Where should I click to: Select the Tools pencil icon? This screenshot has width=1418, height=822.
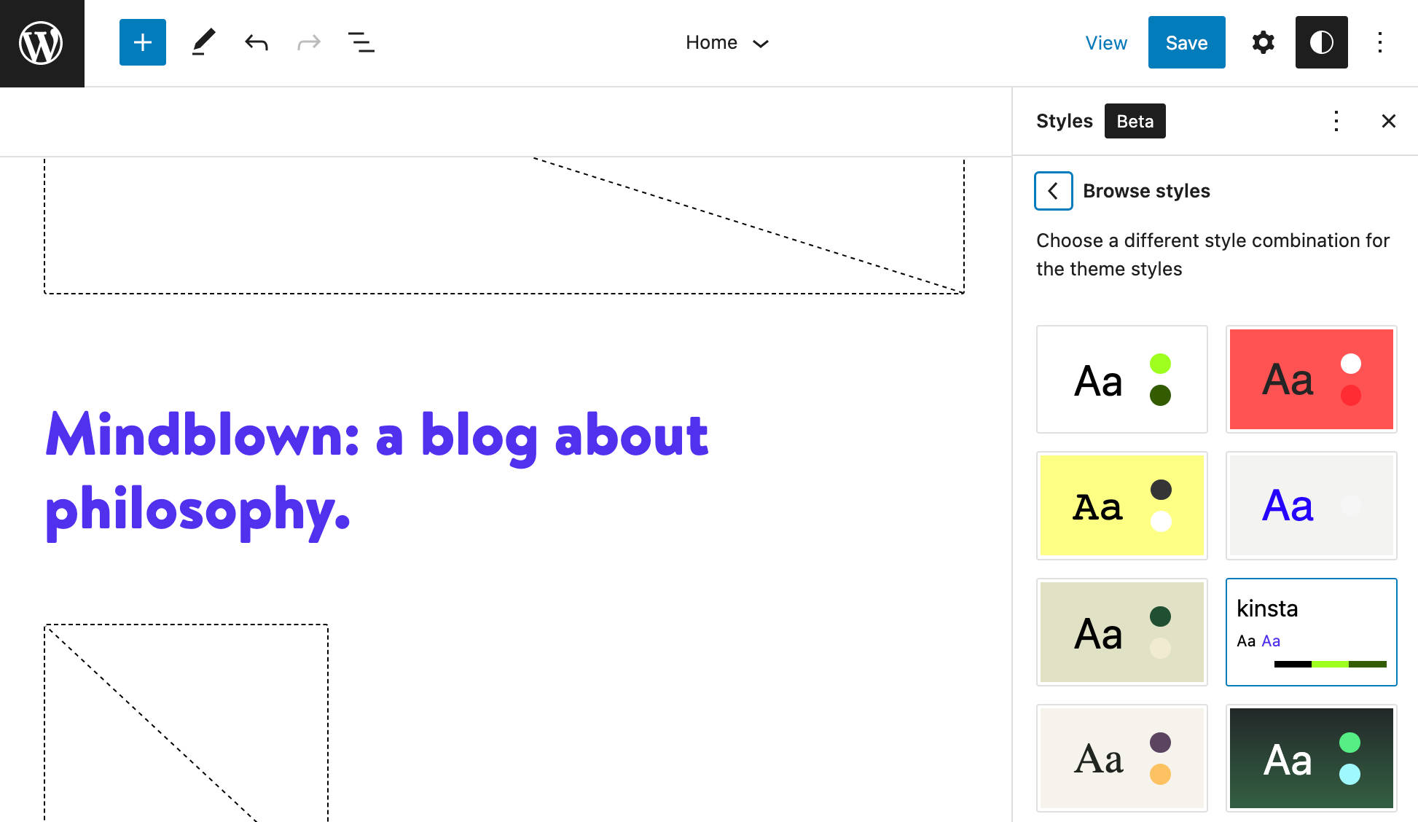[x=203, y=42]
